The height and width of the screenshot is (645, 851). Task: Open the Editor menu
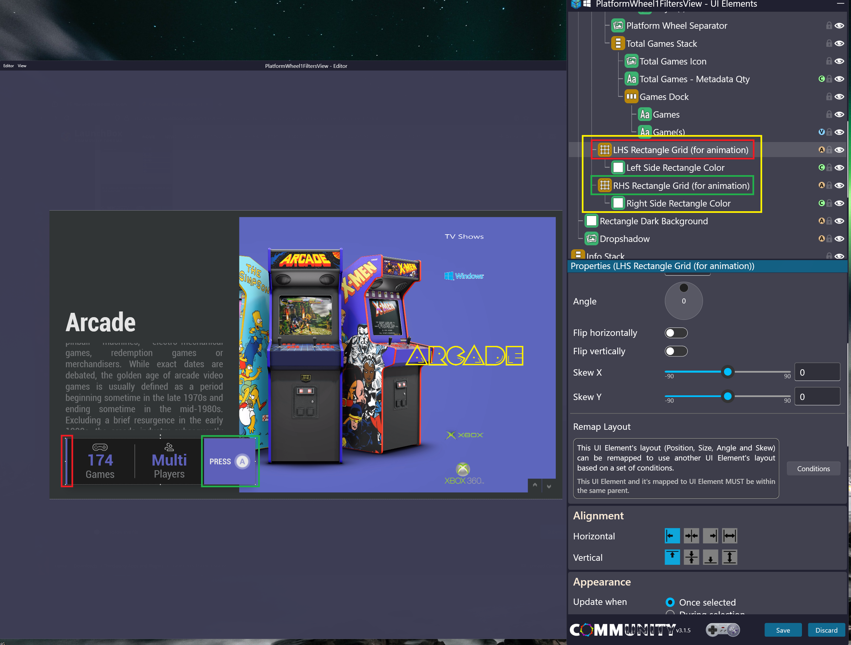(8, 66)
